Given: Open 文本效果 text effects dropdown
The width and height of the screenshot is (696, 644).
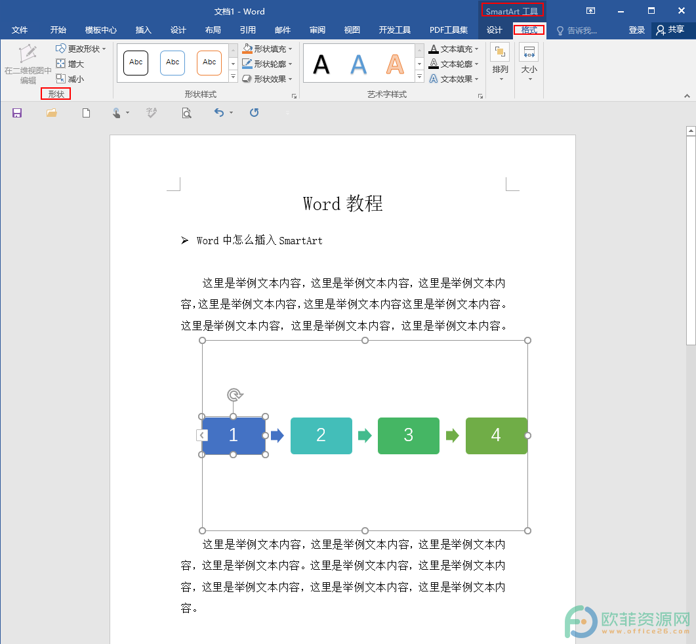Looking at the screenshot, I should pyautogui.click(x=454, y=79).
